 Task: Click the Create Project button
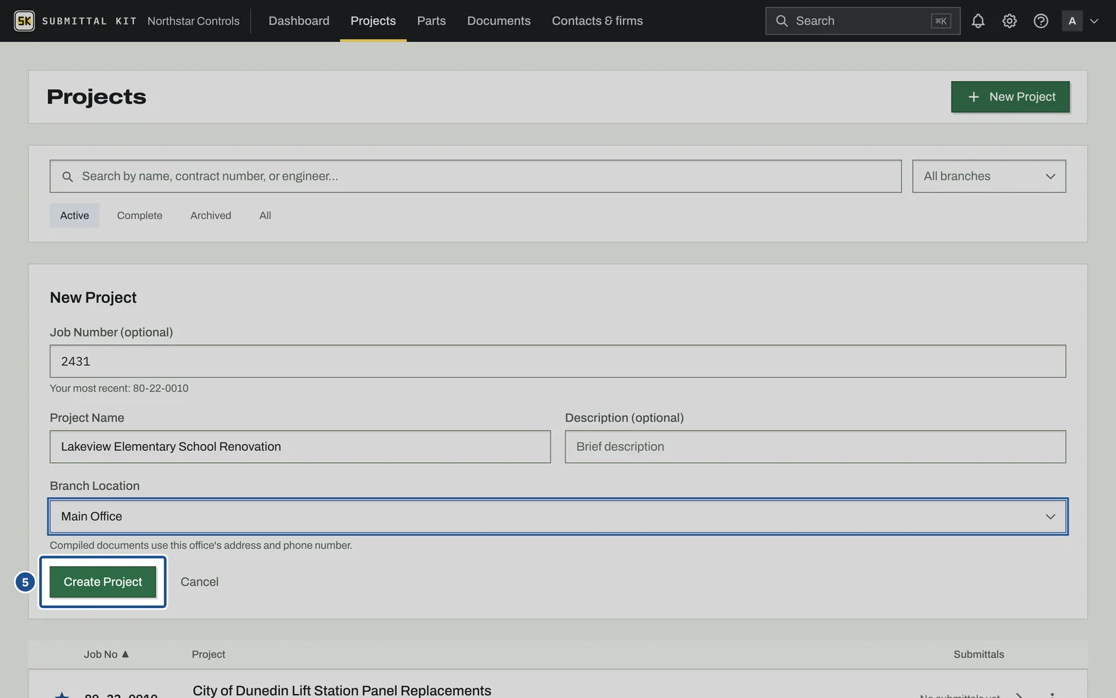[x=103, y=582]
